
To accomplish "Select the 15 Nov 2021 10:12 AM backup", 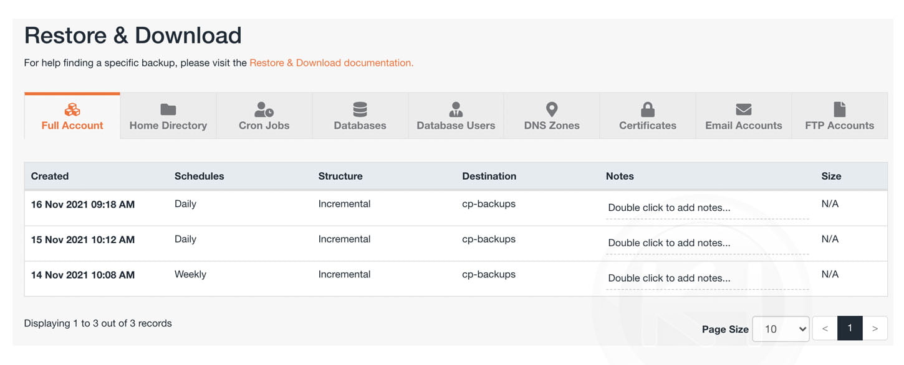I will 83,239.
